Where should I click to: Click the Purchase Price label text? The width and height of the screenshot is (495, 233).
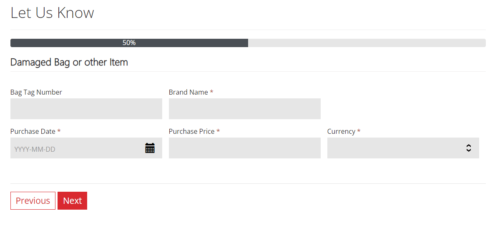point(191,131)
